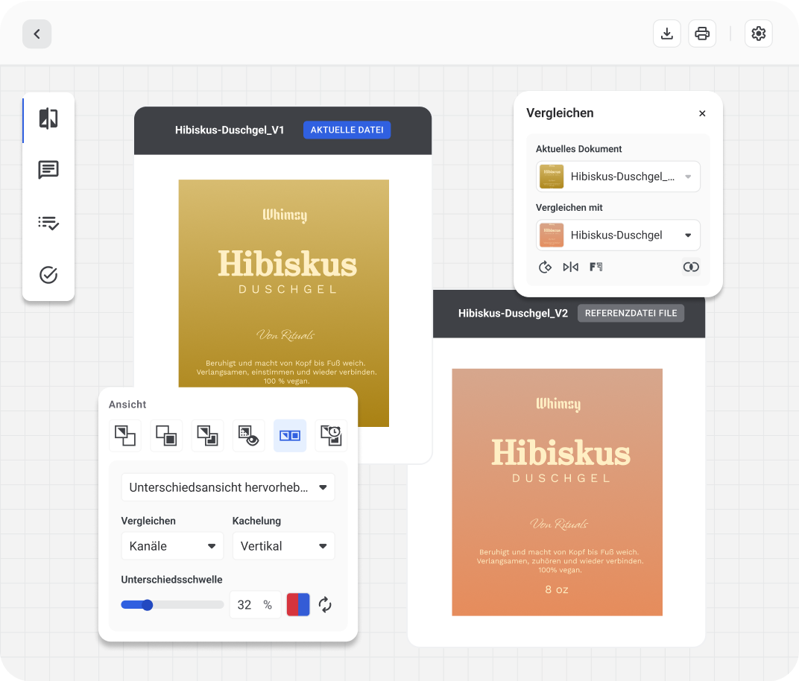
Task: Expand the Vertikal Kachelung dropdown
Action: (x=283, y=546)
